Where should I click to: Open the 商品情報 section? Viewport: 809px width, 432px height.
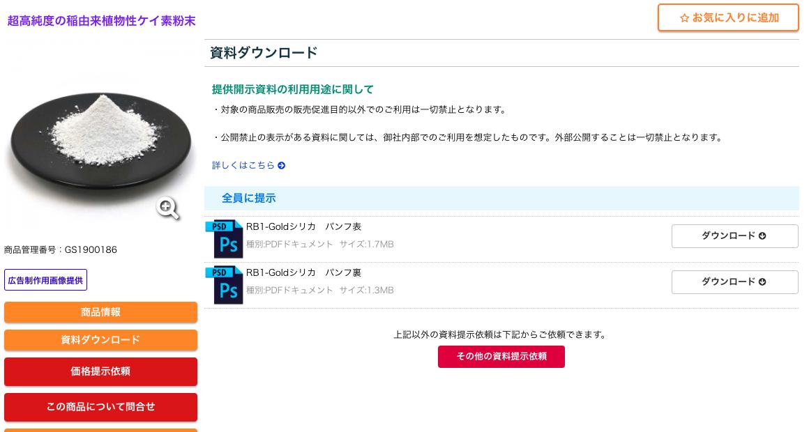(x=100, y=312)
